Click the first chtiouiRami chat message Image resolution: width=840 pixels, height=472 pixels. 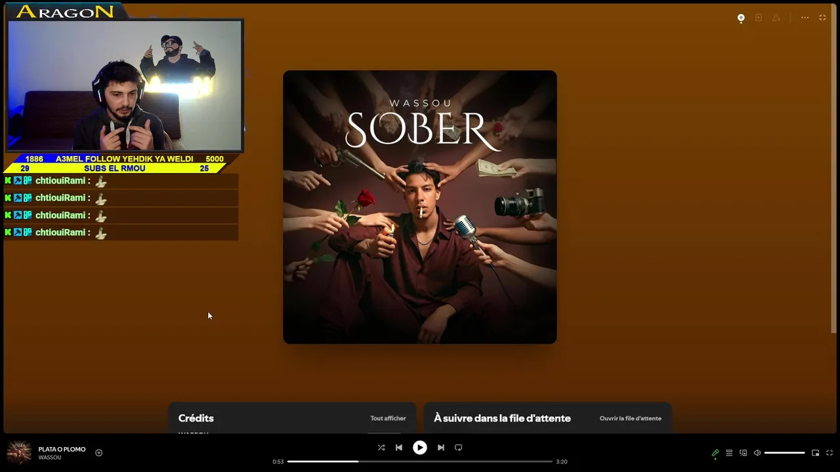(121, 181)
